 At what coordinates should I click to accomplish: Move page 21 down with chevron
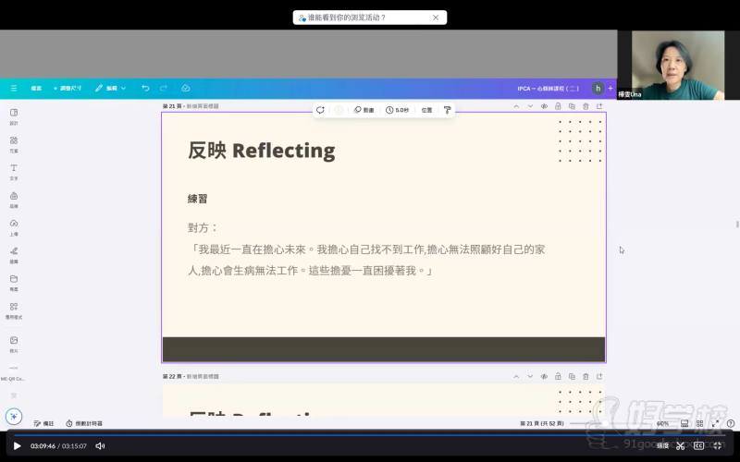point(530,106)
